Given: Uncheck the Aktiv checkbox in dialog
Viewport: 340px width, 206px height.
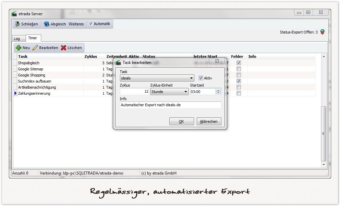Looking at the screenshot, I should (201, 78).
